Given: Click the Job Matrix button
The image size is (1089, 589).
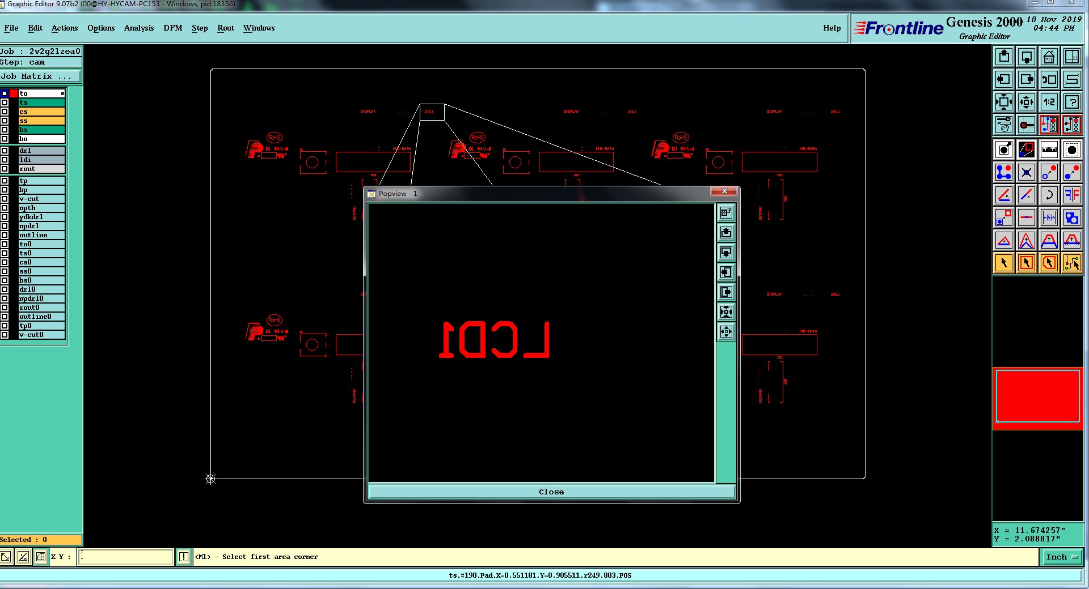Looking at the screenshot, I should [41, 76].
